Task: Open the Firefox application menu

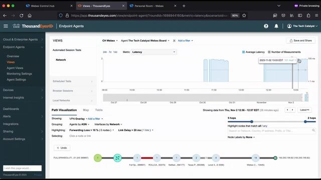Action: pyautogui.click(x=316, y=15)
